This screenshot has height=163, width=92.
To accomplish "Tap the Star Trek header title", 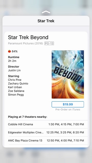I will pyautogui.click(x=46, y=21).
